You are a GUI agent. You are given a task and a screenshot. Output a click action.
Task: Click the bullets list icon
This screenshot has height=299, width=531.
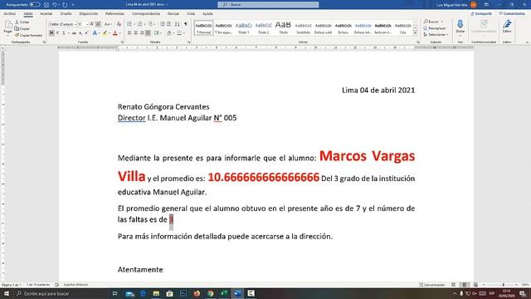pyautogui.click(x=129, y=24)
